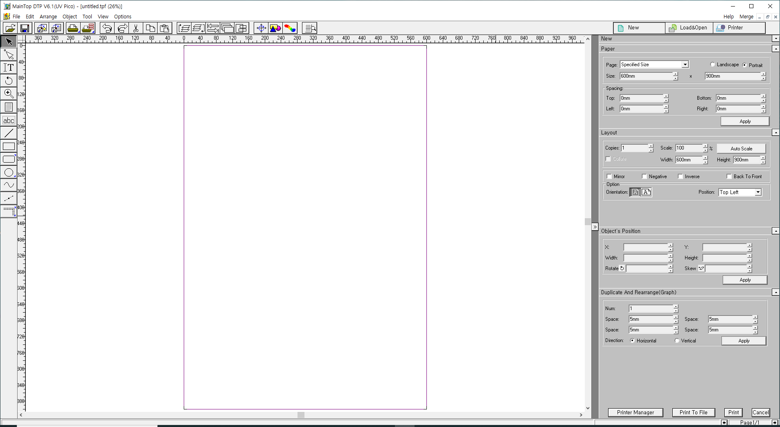Select the Landscape orientation radio
The width and height of the screenshot is (780, 427).
(712, 65)
